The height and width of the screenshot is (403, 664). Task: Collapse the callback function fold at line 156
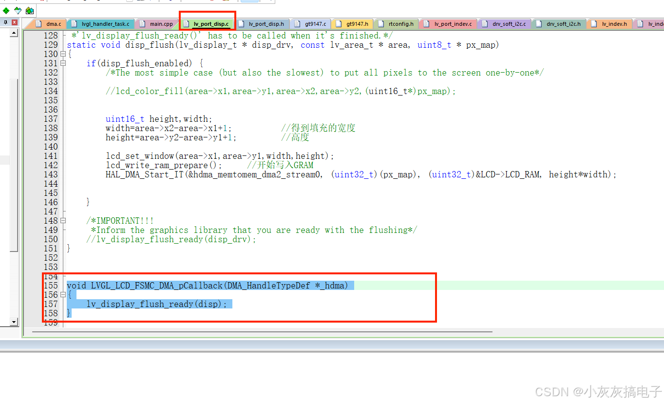62,294
